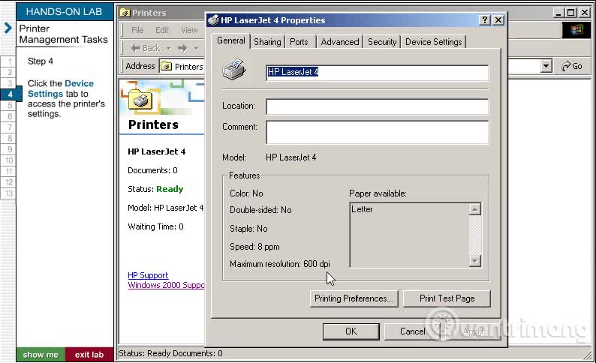Click the Forward arrow in Printers toolbar
Image resolution: width=596 pixels, height=363 pixels.
tap(182, 48)
